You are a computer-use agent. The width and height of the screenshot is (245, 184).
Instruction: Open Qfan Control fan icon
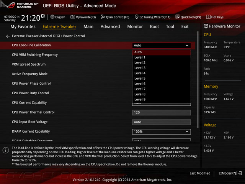pos(103,17)
